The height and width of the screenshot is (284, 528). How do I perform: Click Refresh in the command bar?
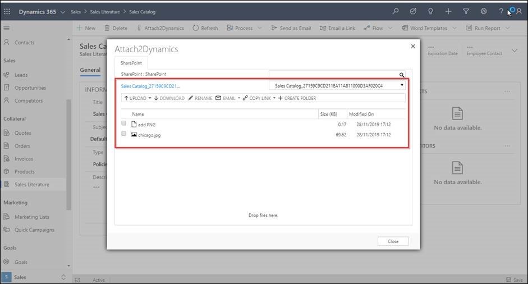[x=205, y=28]
